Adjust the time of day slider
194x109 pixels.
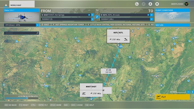click(x=27, y=98)
